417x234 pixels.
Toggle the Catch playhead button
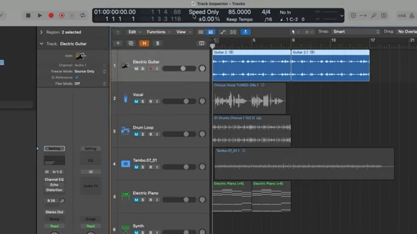pos(245,32)
